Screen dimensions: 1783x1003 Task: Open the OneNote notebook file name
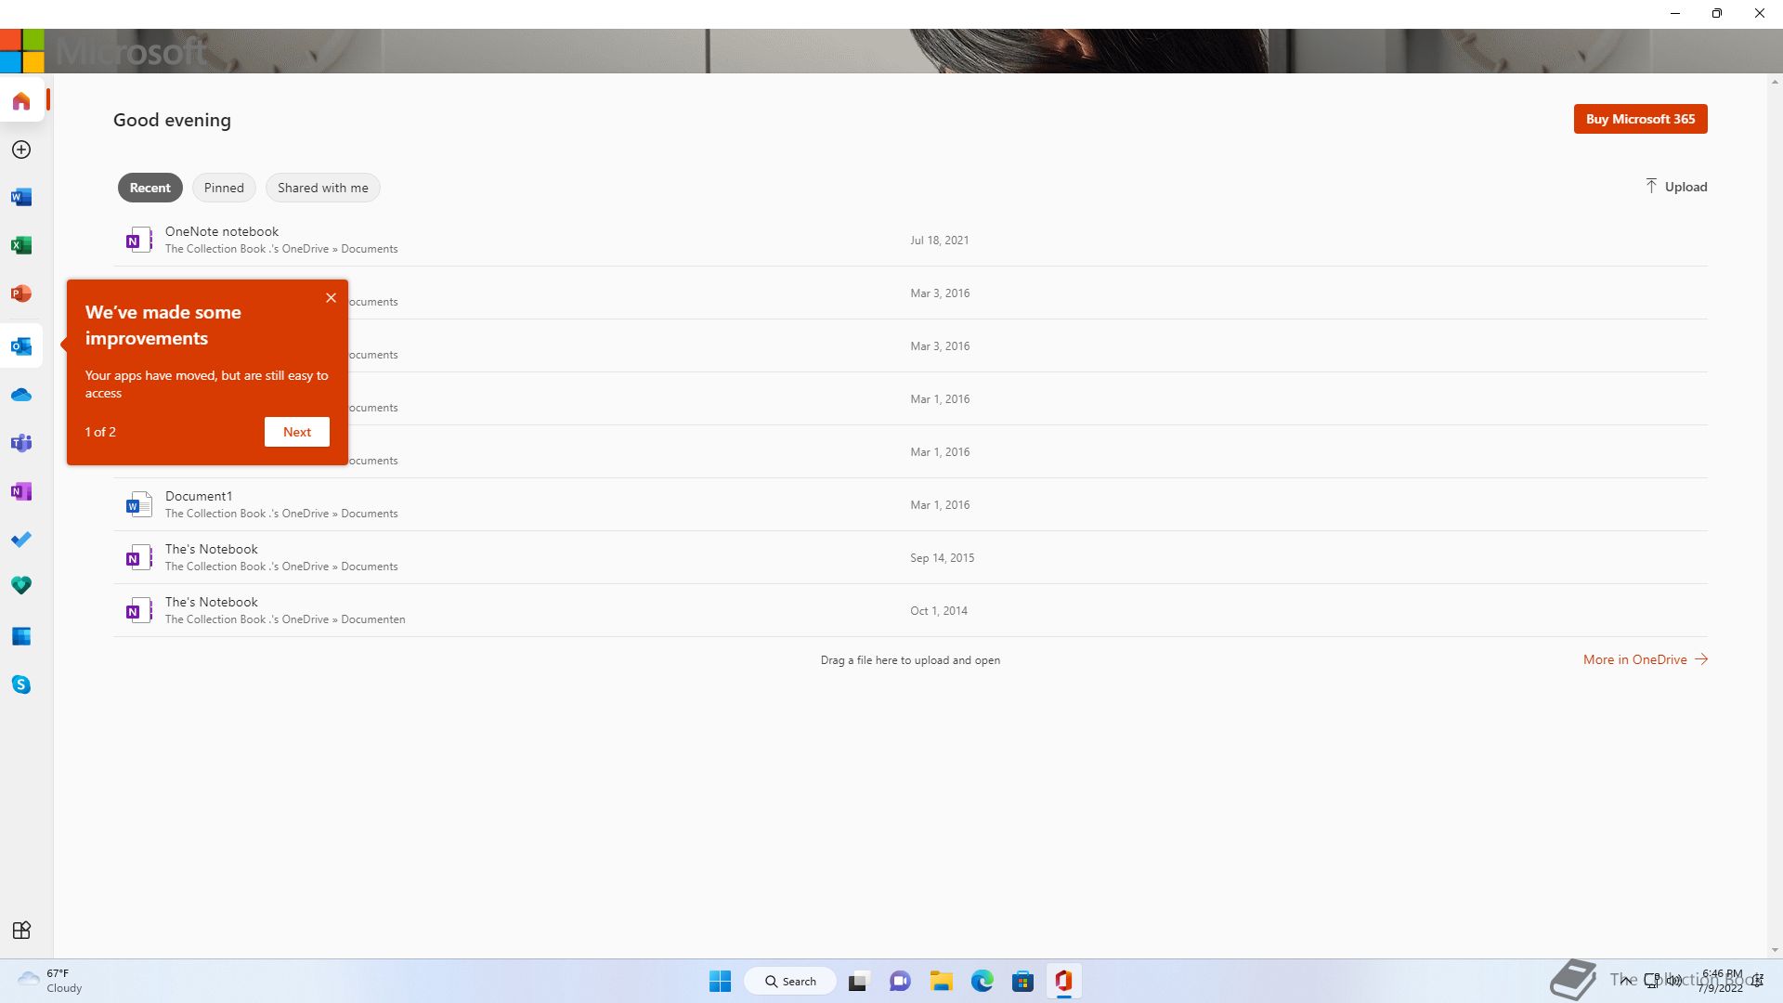(222, 231)
